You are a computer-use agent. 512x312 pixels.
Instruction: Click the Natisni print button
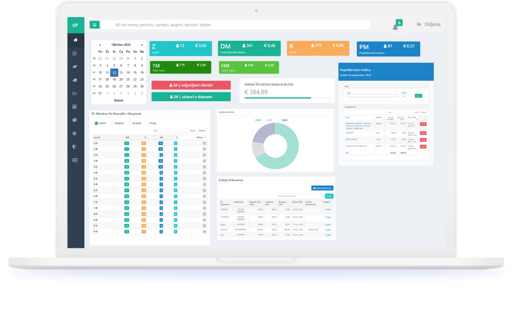[202, 131]
